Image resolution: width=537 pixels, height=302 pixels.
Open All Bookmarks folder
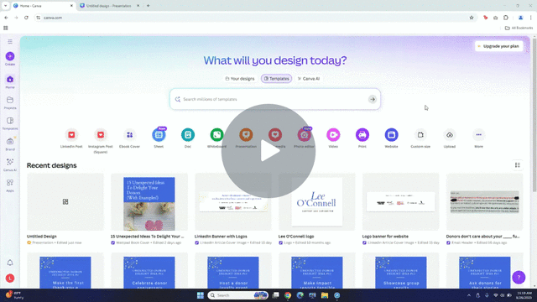click(x=519, y=28)
